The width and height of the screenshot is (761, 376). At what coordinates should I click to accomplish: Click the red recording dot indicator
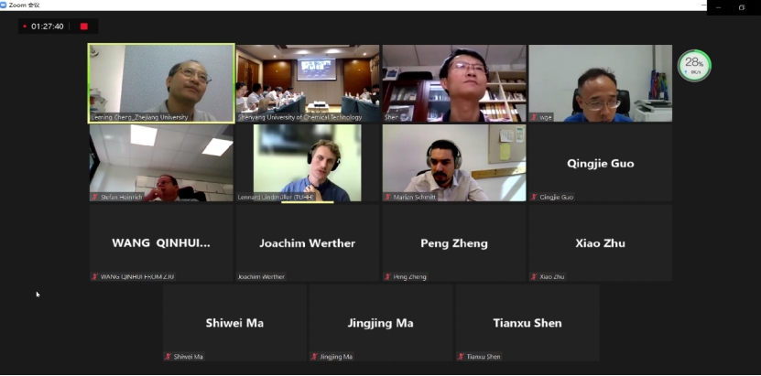click(25, 27)
